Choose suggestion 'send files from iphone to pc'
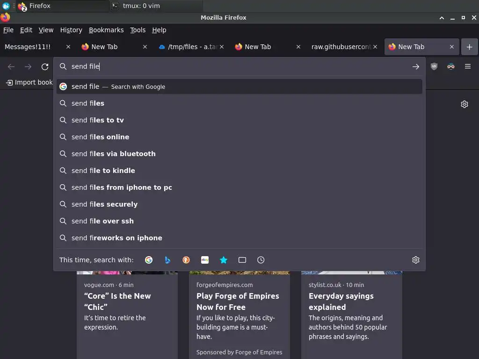 click(x=239, y=187)
